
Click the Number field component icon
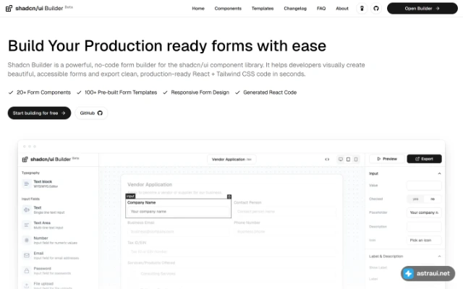[x=27, y=241]
